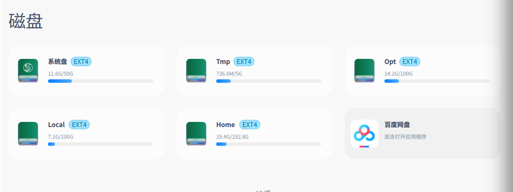Select the 百度网盘 name label

point(397,125)
